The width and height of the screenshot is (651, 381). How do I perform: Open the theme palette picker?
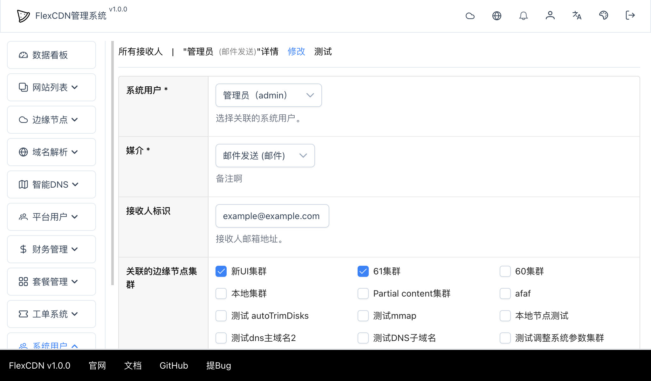[604, 15]
